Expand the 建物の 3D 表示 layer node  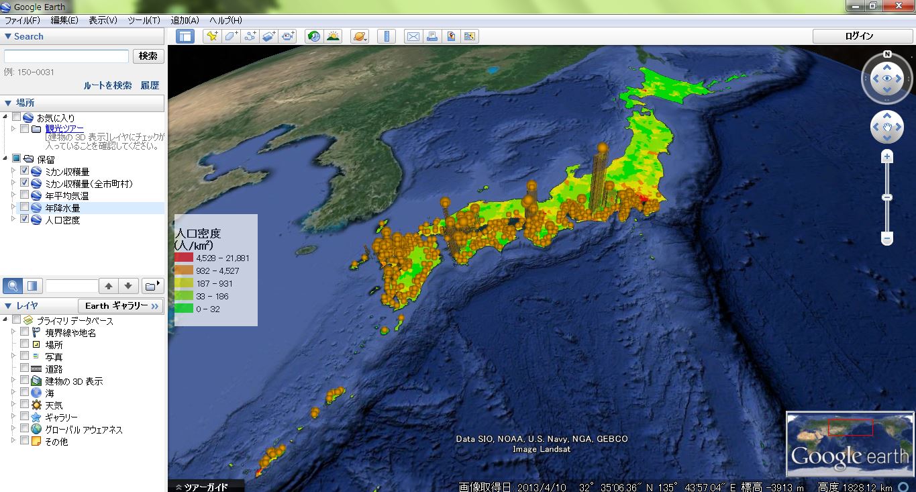coord(13,381)
